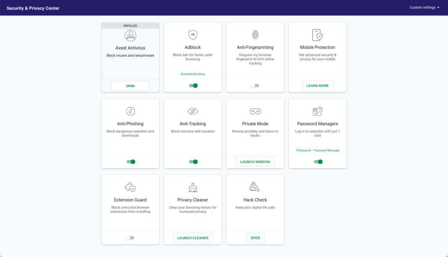Click the Mobile Protection phone icon
448x257 pixels.
[318, 35]
